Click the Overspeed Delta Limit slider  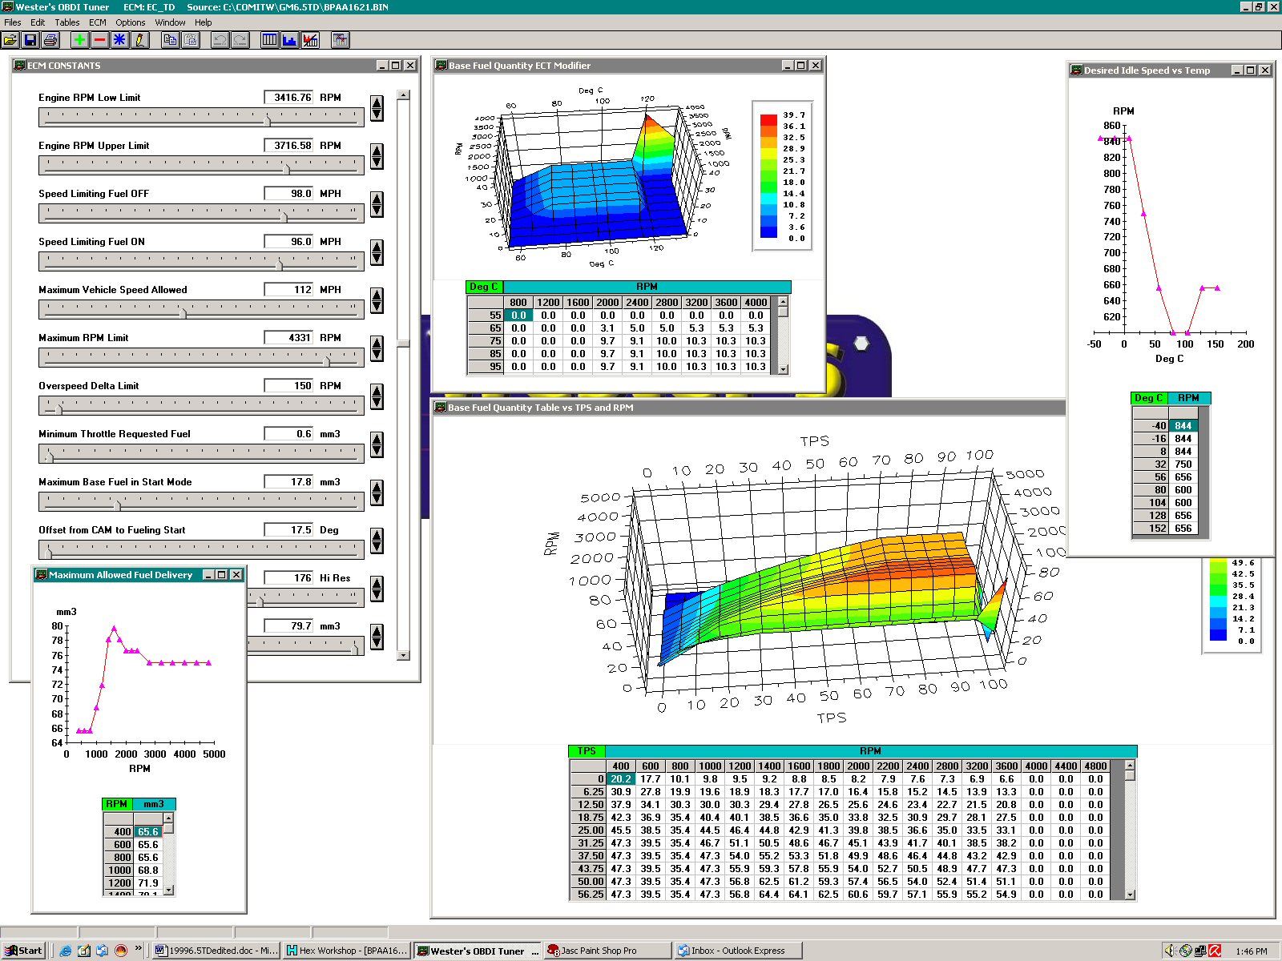(x=201, y=406)
